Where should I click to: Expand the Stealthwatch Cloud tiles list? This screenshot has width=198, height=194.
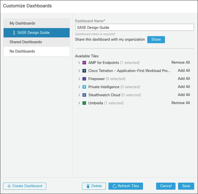(79, 95)
